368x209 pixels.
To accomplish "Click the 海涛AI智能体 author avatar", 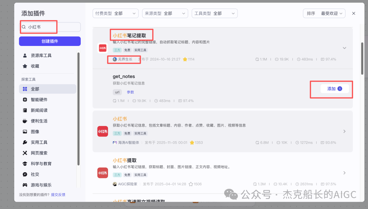I will [115, 143].
